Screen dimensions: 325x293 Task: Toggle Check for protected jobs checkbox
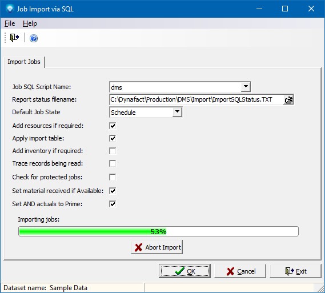point(113,177)
